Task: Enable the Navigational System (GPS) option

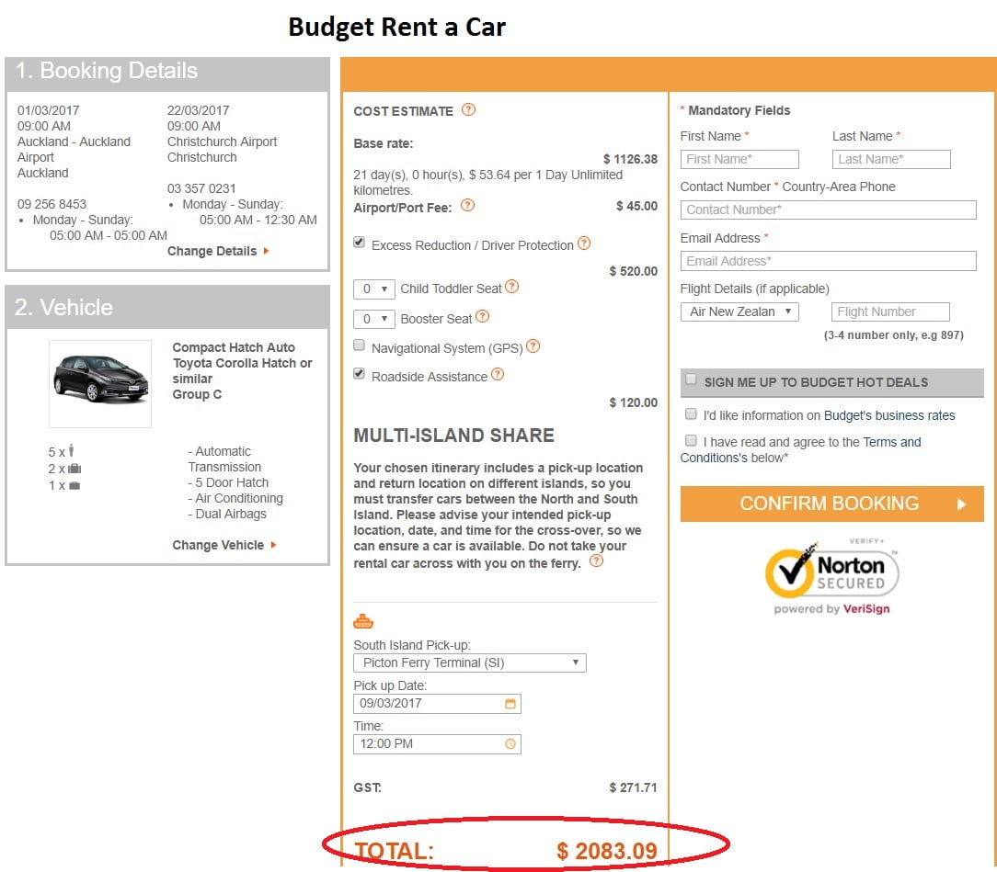Action: (x=360, y=345)
